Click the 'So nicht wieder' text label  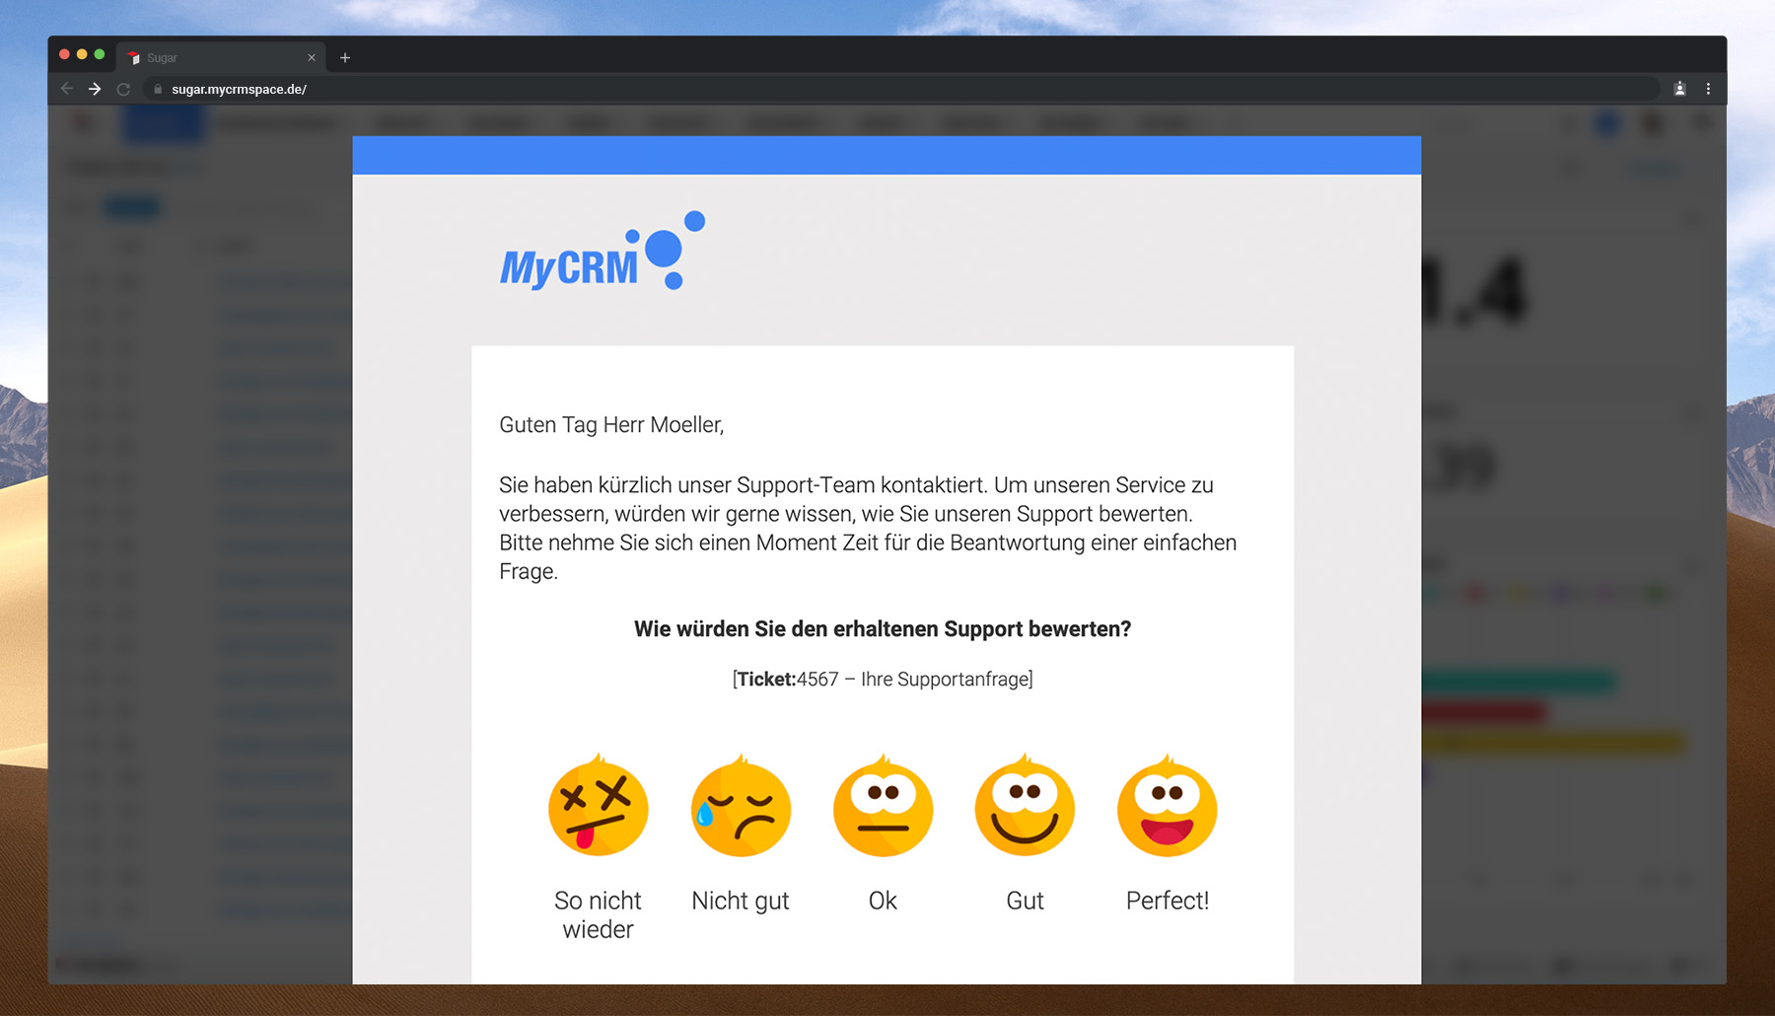coord(598,914)
